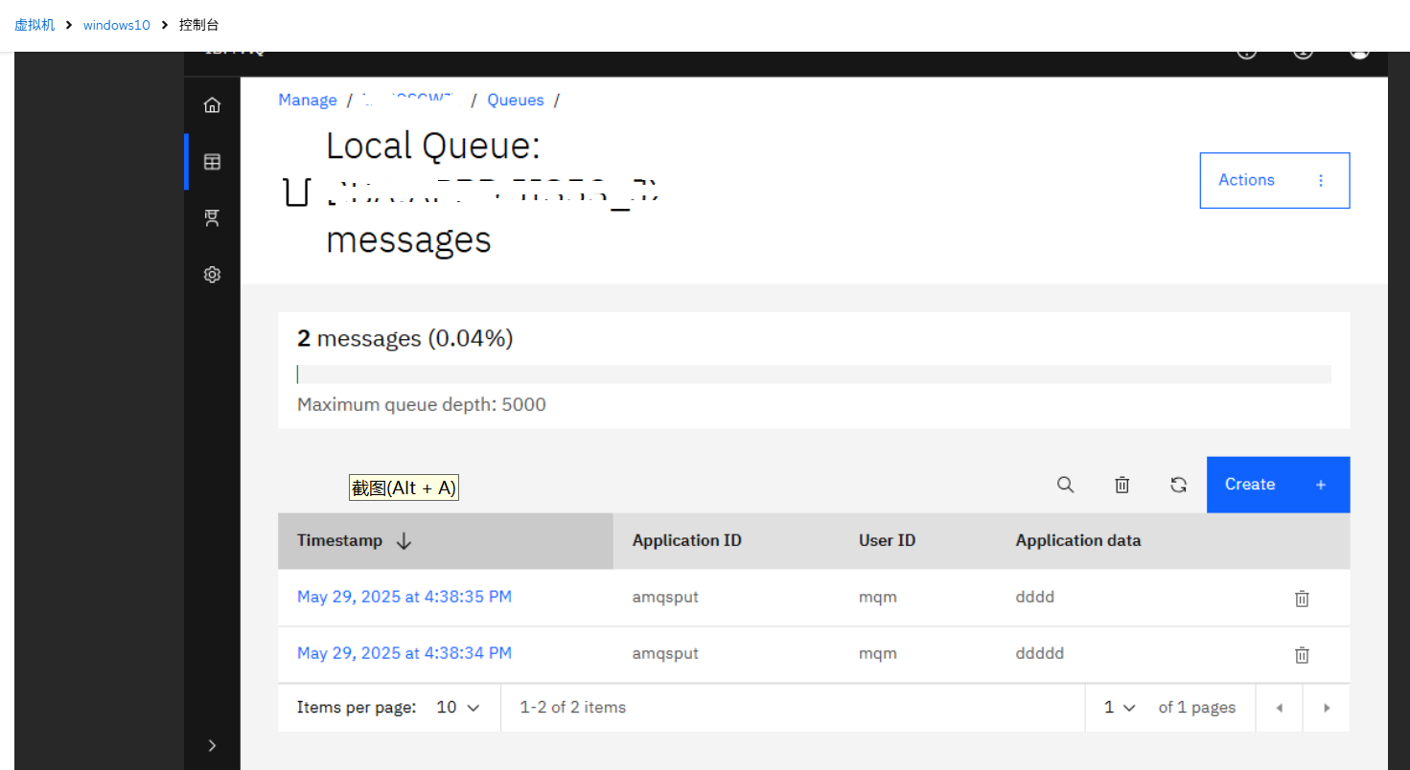Click the Queues breadcrumb link
Viewport: 1410px width, 770px height.
point(515,100)
